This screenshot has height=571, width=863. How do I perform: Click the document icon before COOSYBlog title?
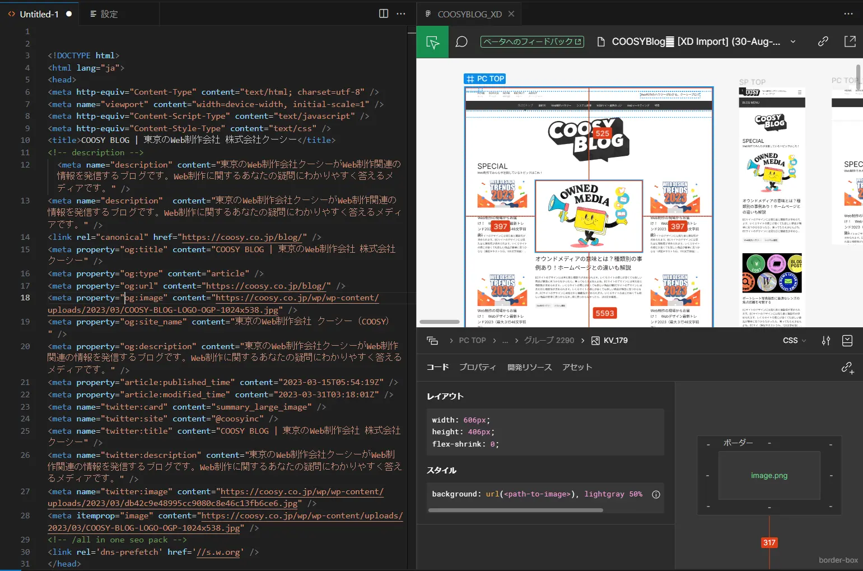click(601, 41)
